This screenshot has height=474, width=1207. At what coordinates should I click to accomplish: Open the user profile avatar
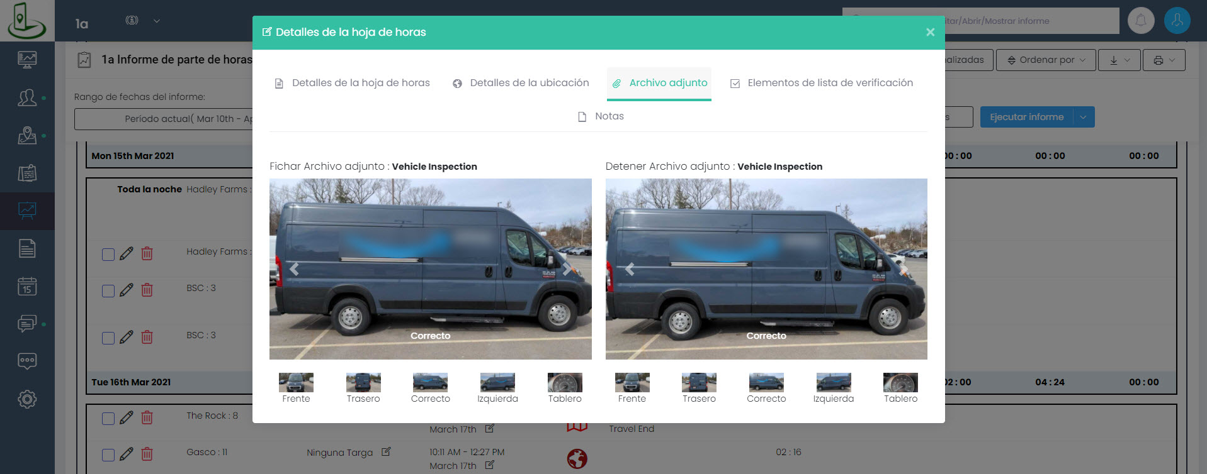pos(1177,21)
